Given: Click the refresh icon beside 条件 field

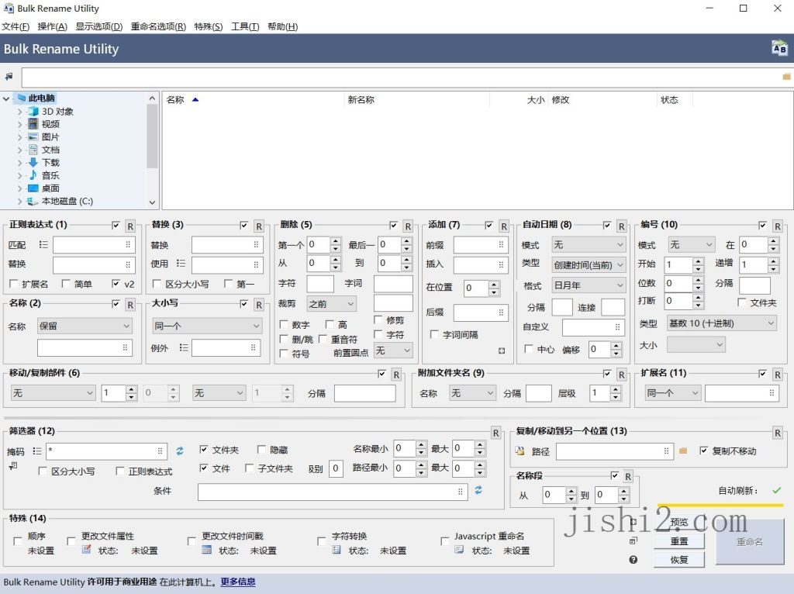Looking at the screenshot, I should pos(478,490).
